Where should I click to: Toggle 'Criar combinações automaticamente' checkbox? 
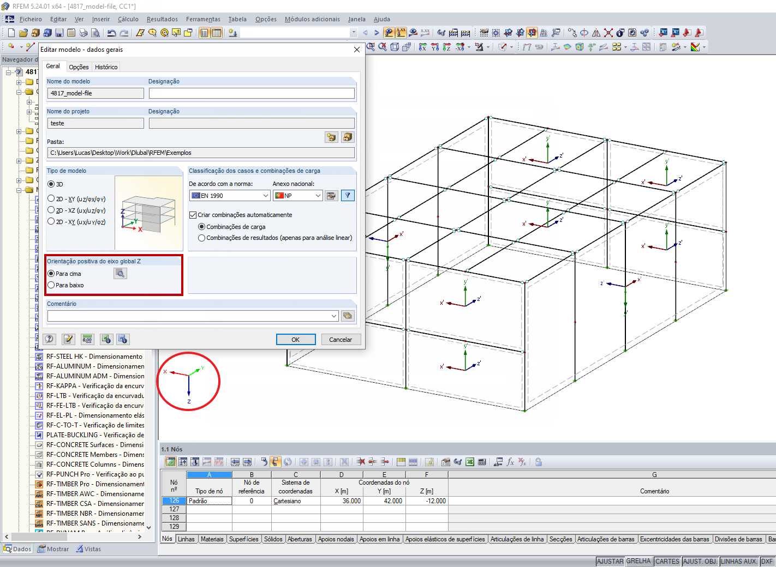click(193, 215)
